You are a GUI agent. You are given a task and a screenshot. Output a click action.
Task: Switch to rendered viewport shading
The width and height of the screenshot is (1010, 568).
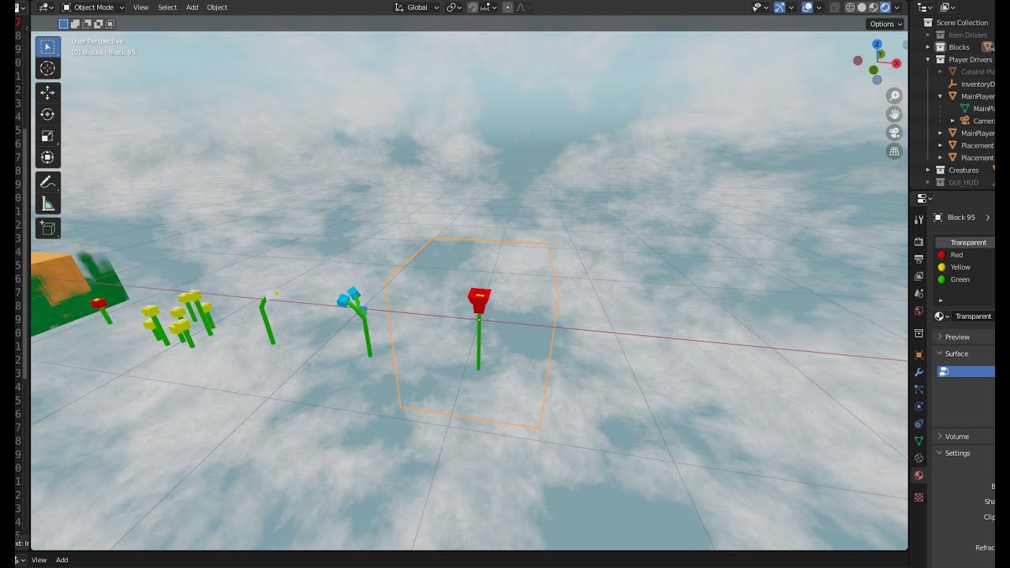(x=885, y=7)
